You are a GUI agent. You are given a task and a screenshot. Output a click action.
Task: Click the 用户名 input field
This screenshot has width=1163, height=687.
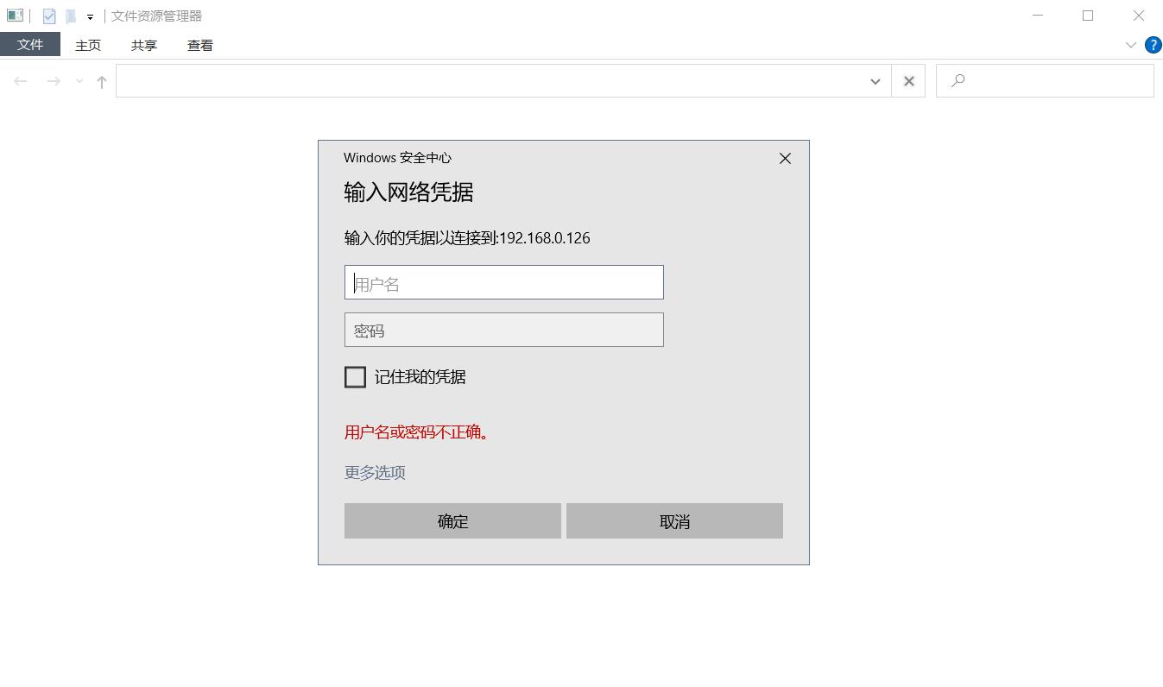(504, 282)
